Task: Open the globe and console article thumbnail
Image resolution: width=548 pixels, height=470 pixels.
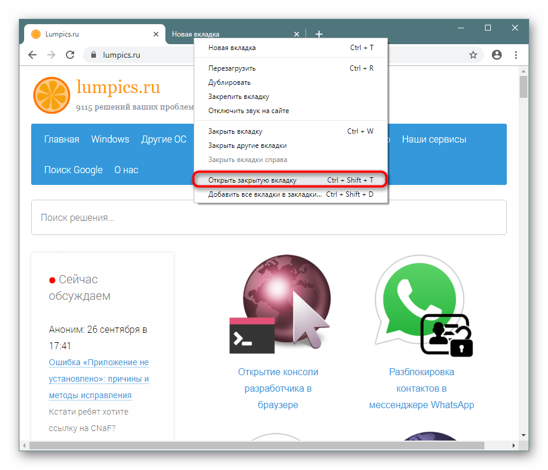Action: [x=280, y=304]
